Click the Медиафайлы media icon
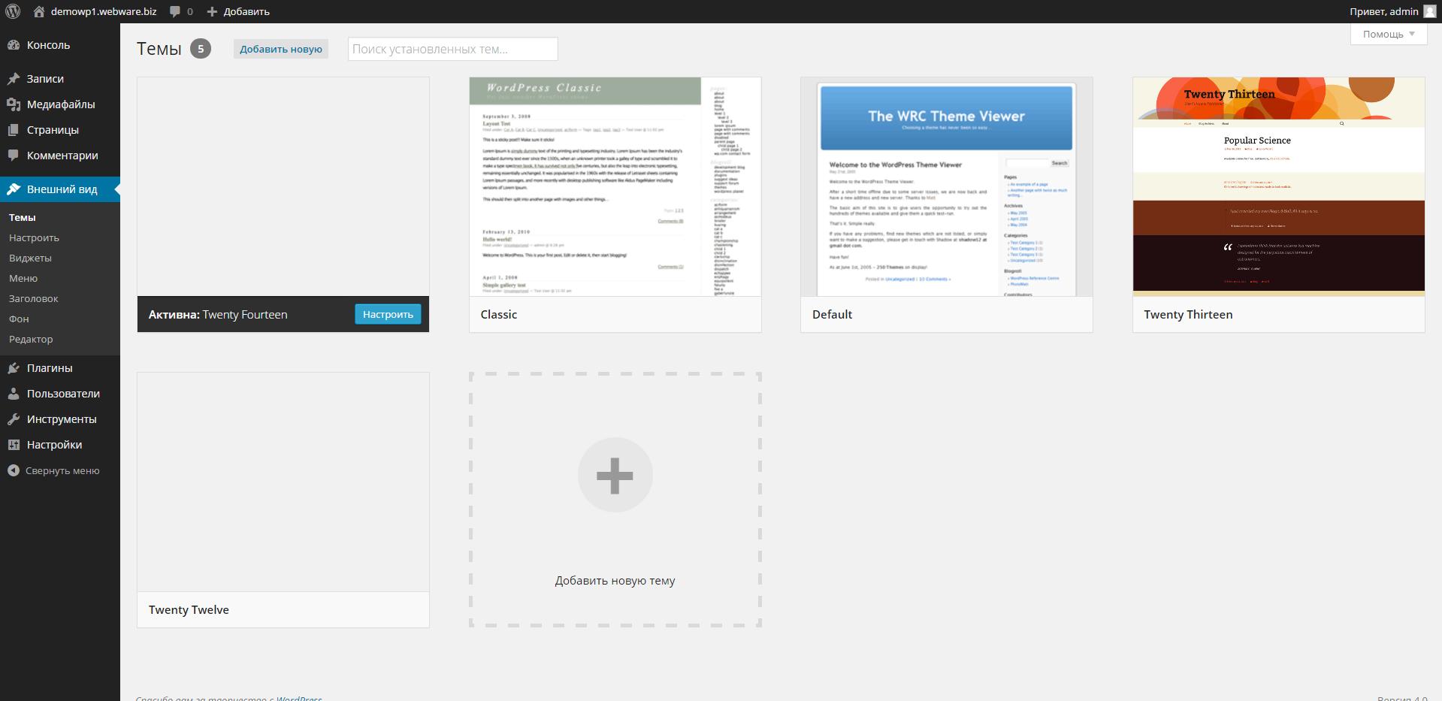1442x701 pixels. point(14,104)
